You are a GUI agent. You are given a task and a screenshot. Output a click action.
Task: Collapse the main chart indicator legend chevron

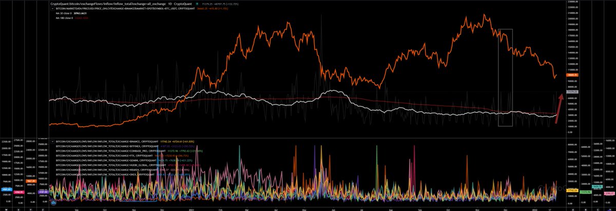coord(52,8)
